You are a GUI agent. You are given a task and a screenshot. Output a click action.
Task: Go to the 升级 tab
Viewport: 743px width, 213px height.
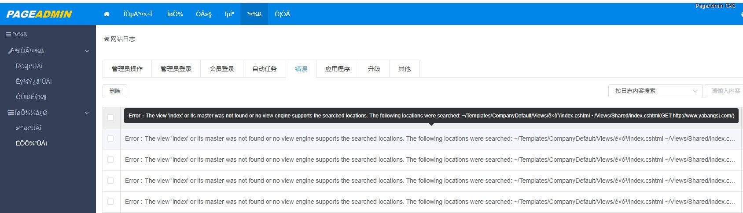[374, 69]
